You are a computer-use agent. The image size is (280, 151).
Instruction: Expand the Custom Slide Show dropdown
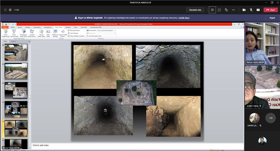tap(32, 33)
